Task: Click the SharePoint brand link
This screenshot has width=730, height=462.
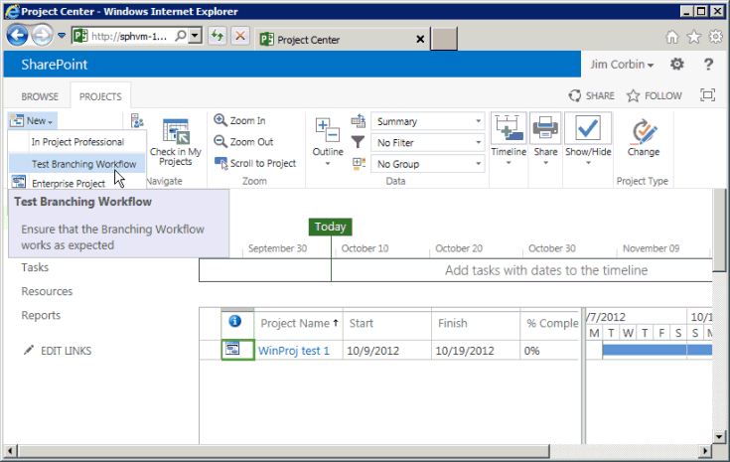Action: tap(54, 65)
